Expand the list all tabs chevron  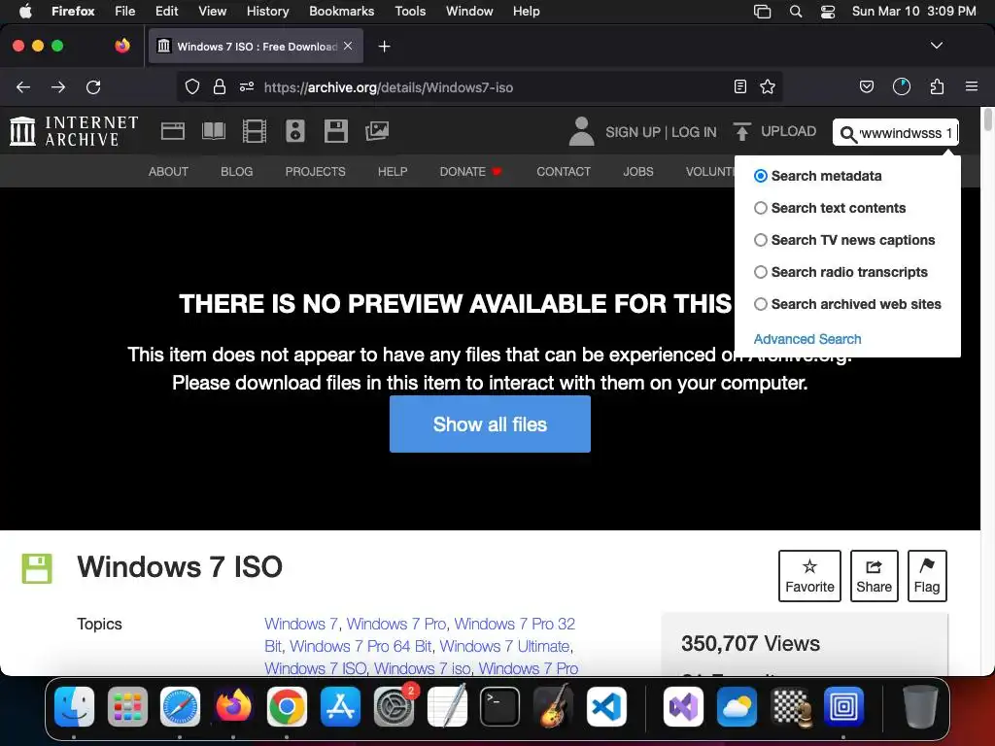pyautogui.click(x=937, y=46)
